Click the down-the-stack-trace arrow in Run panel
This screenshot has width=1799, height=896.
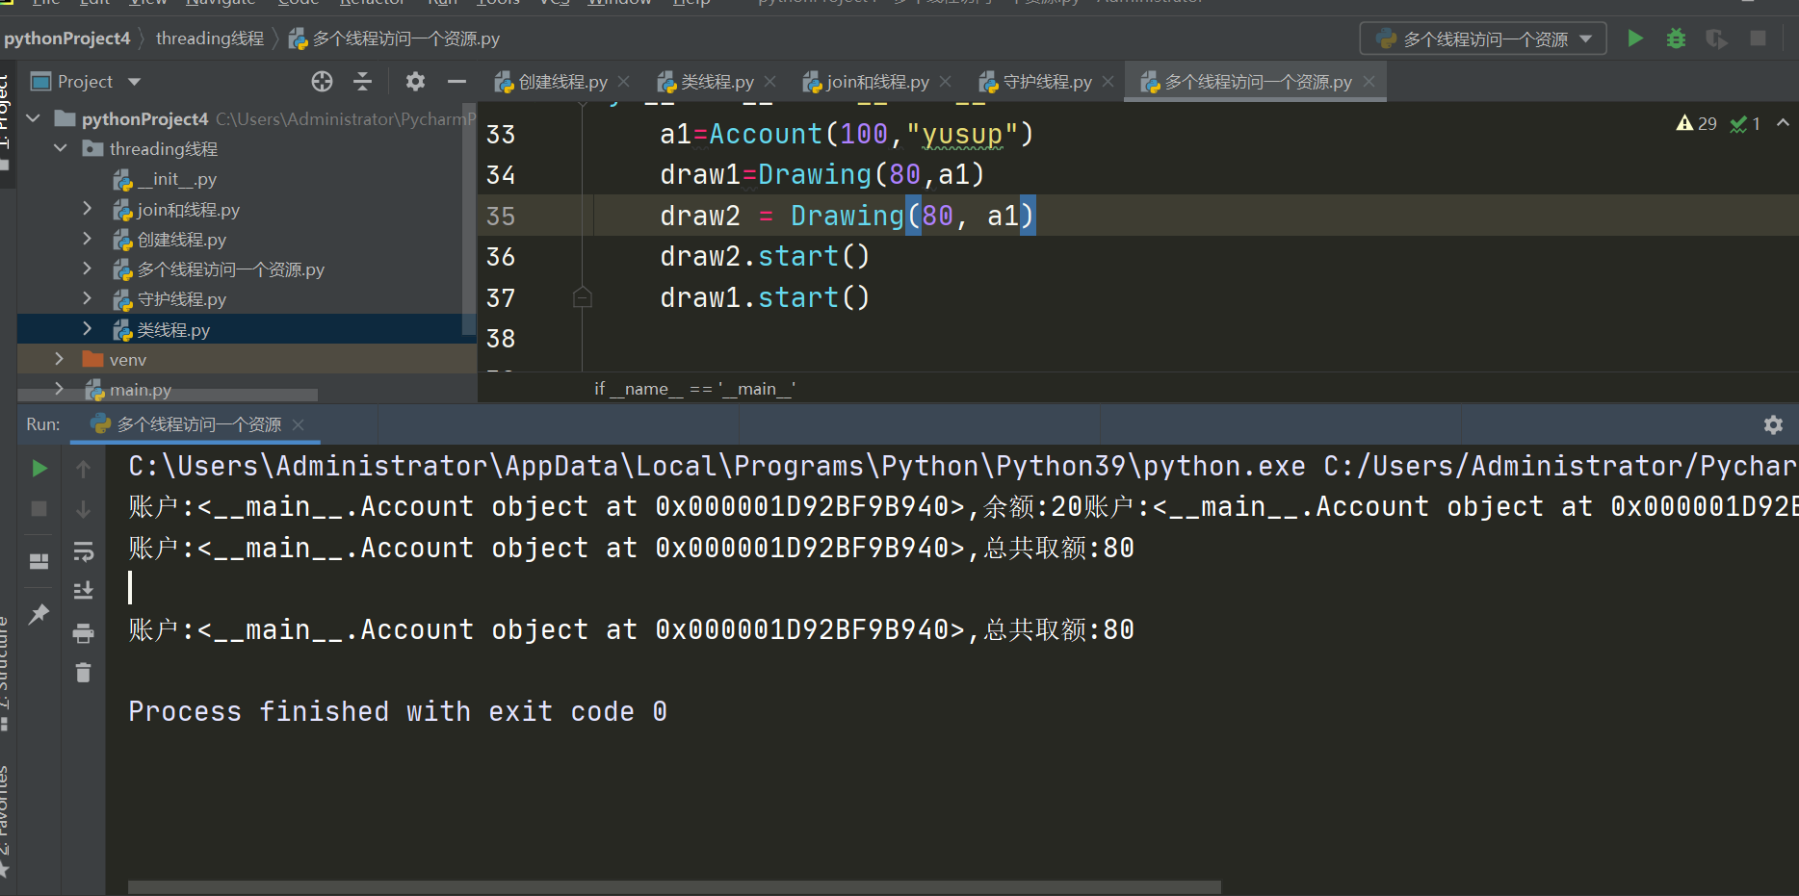pos(84,509)
